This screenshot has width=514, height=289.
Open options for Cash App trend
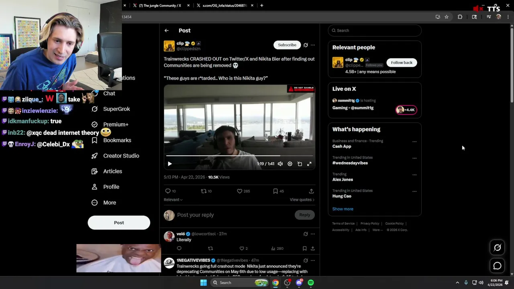point(414,141)
